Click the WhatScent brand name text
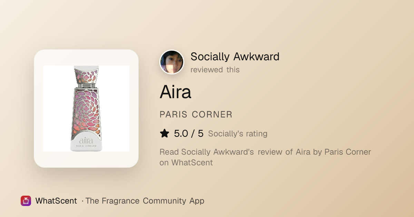Screen dimensions: 414x217 click(56, 201)
